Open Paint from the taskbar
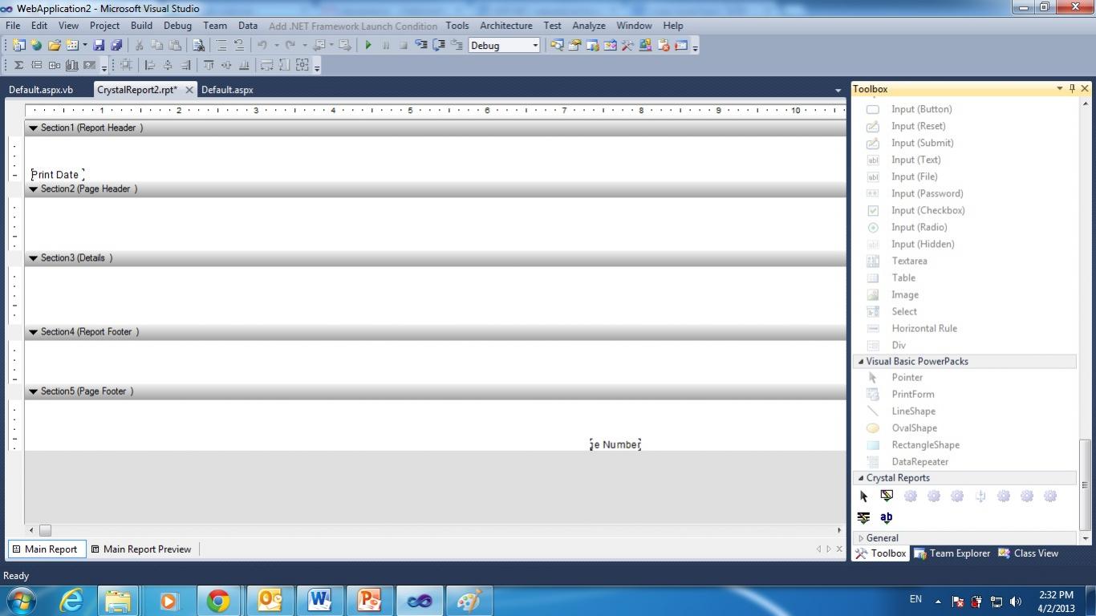Viewport: 1096px width, 616px height. click(x=469, y=600)
